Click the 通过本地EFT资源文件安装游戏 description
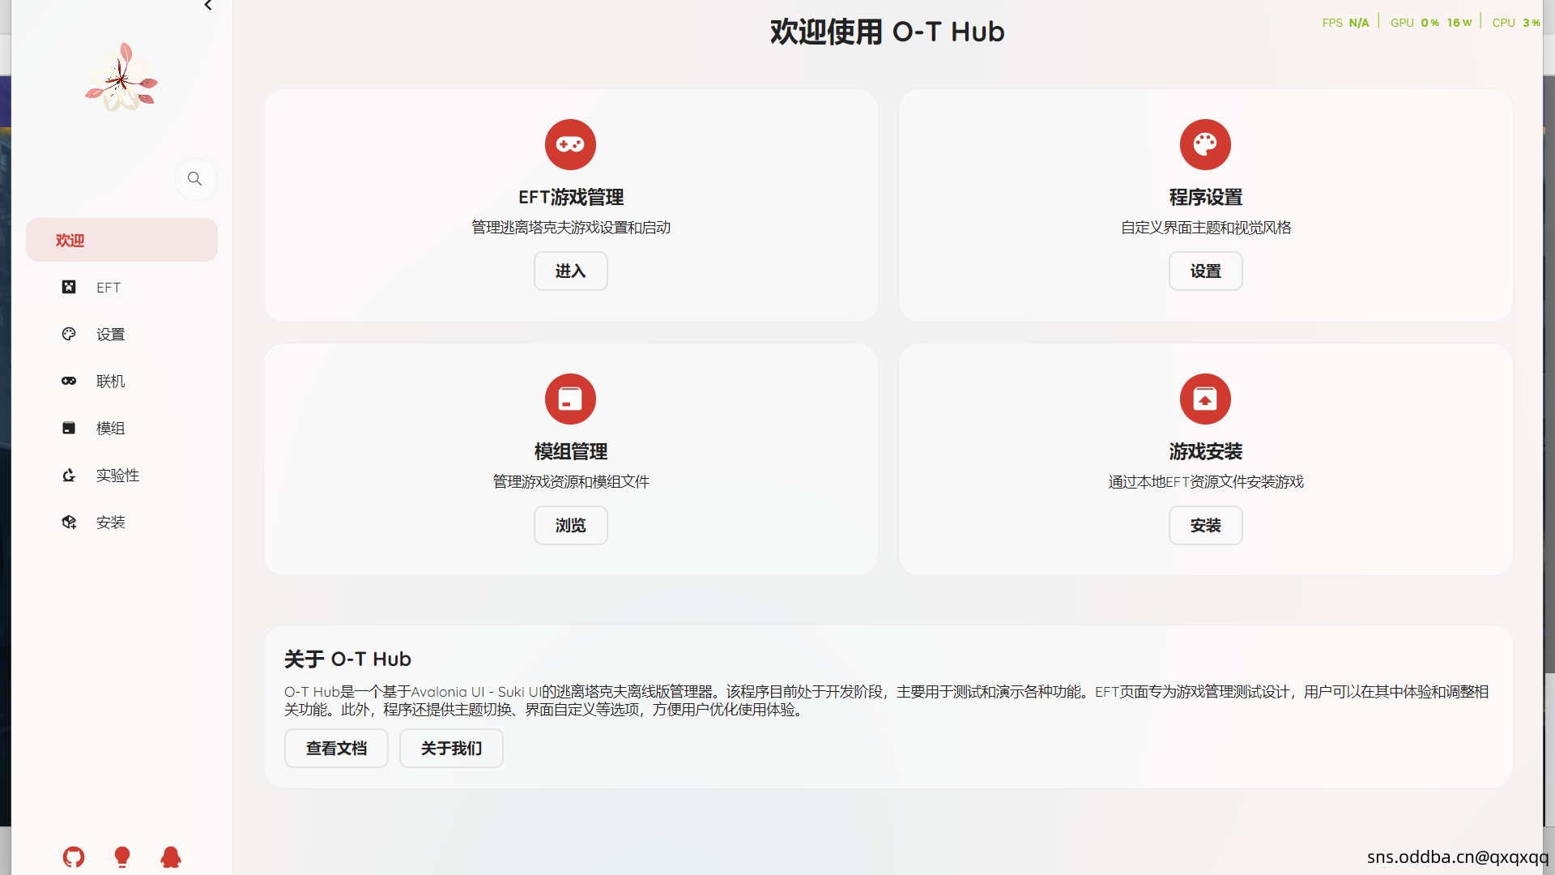This screenshot has width=1555, height=875. pos(1205,482)
